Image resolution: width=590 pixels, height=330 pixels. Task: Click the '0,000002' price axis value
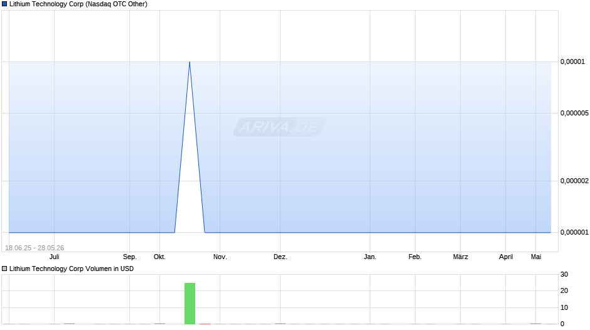click(x=574, y=181)
